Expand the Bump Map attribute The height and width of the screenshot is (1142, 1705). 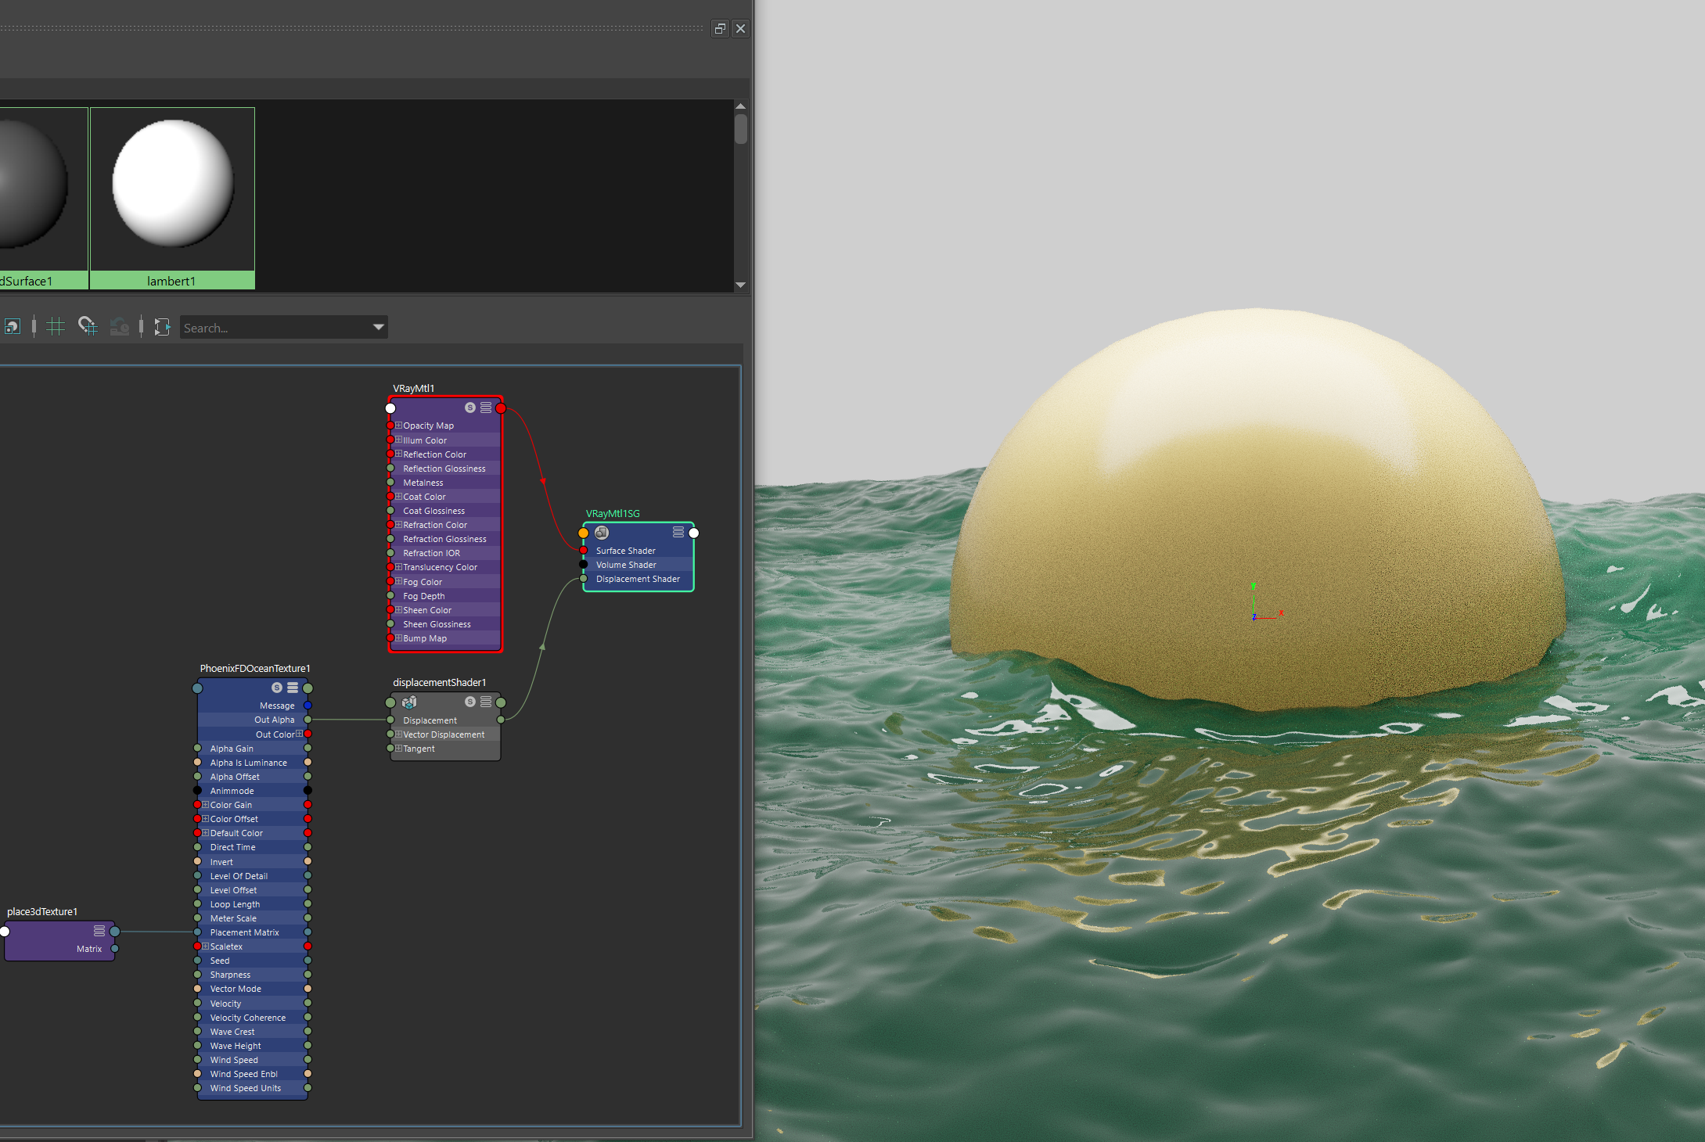(x=398, y=637)
